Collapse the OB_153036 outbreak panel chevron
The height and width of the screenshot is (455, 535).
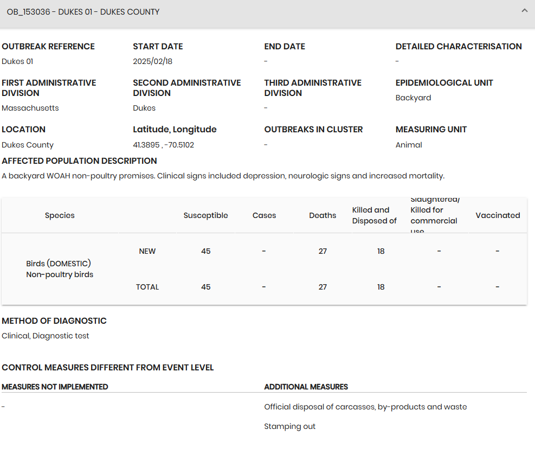(x=524, y=11)
